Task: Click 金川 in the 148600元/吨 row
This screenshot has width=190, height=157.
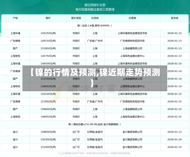Action: (15, 132)
